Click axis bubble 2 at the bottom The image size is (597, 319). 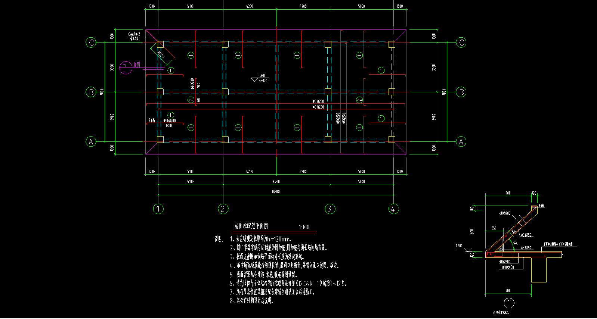223,209
